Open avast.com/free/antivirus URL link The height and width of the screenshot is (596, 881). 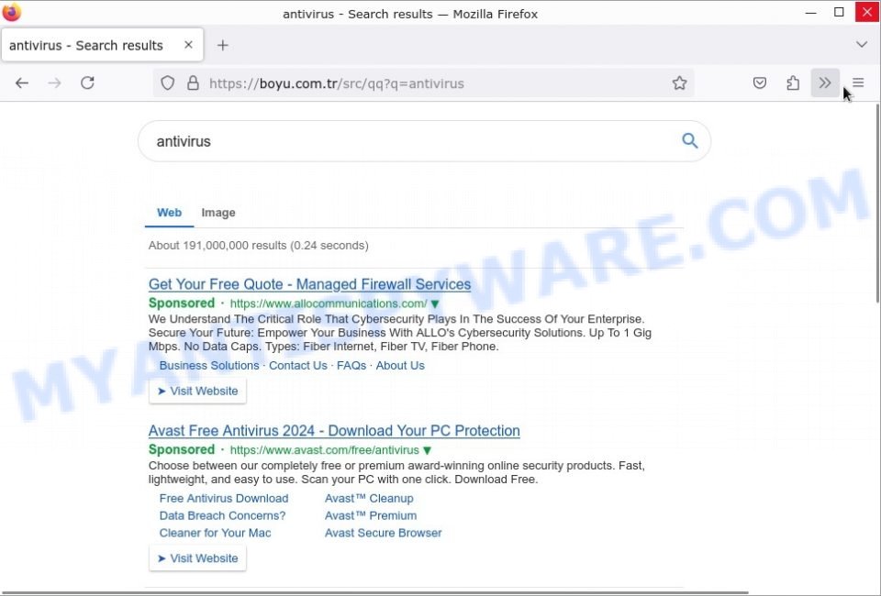(324, 450)
